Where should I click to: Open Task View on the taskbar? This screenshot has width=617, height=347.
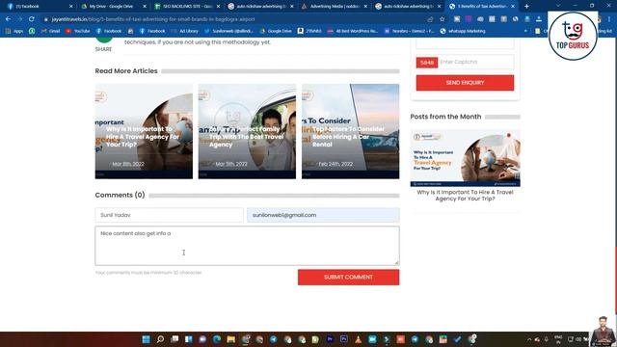174,339
